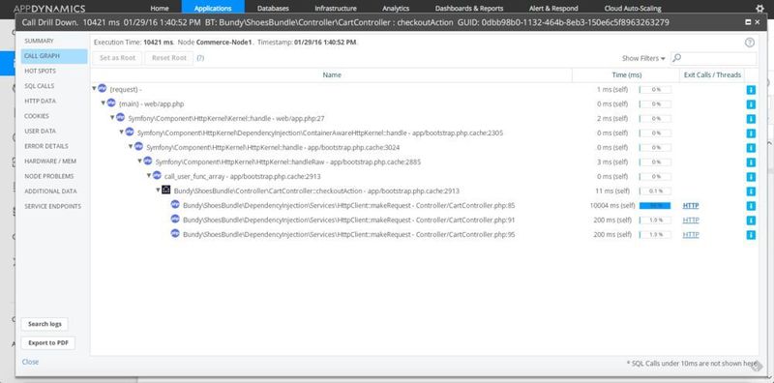Screen dimensions: 774x383
Task: Open info icon for bootstrap.php.cache:3024 row
Action: pyautogui.click(x=751, y=148)
